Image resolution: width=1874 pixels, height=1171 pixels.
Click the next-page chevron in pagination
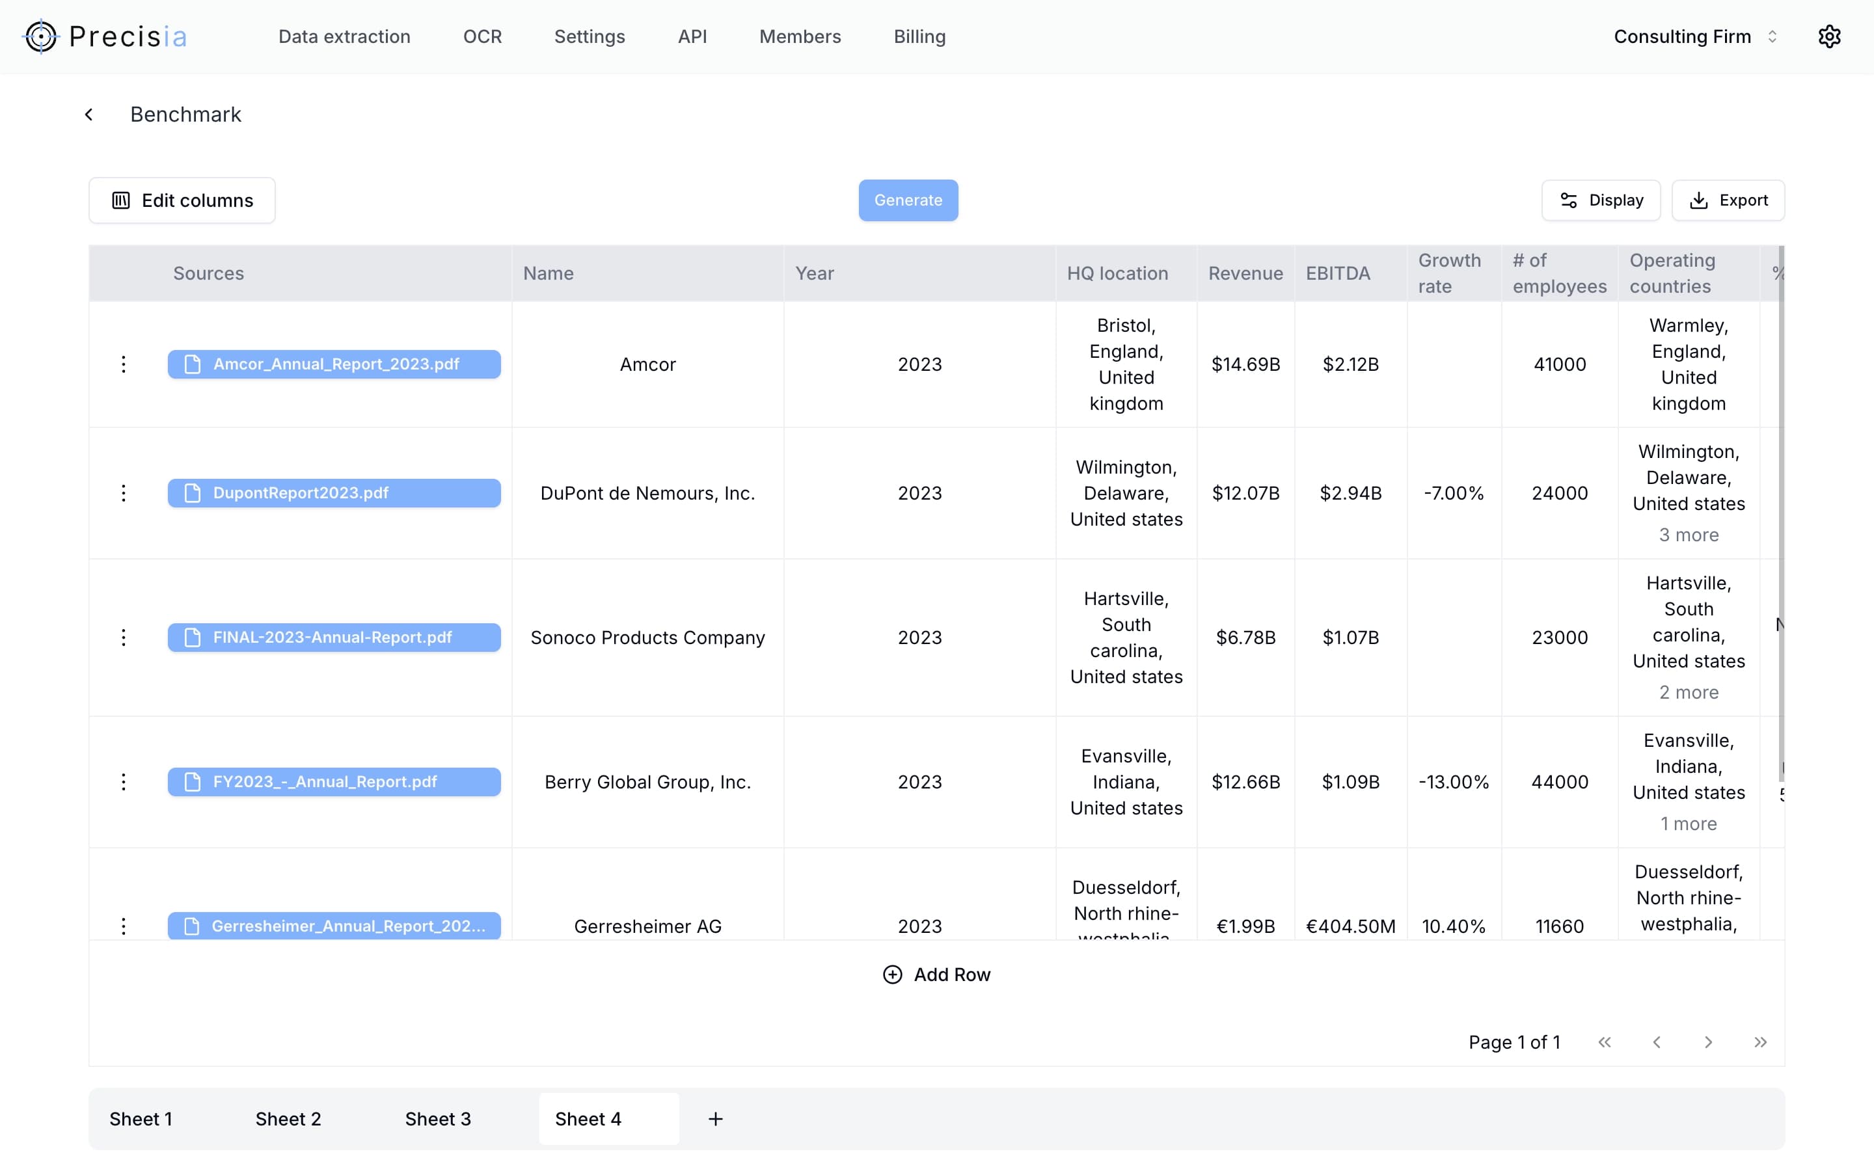[1708, 1042]
